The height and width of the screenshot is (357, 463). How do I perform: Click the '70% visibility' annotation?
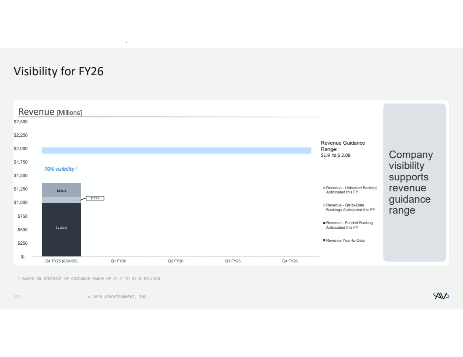61,169
